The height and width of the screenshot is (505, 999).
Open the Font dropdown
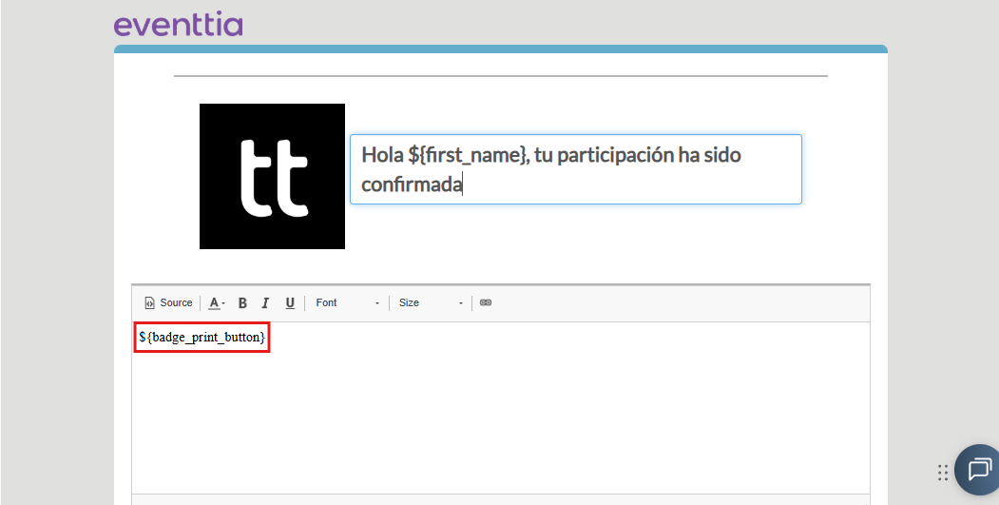[348, 302]
